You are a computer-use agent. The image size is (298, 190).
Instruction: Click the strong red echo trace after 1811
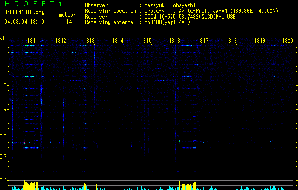[x=31, y=148]
